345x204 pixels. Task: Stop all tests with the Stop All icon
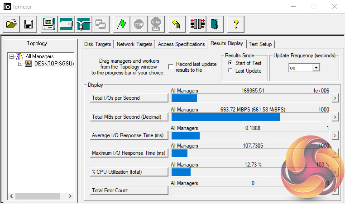pos(156,24)
